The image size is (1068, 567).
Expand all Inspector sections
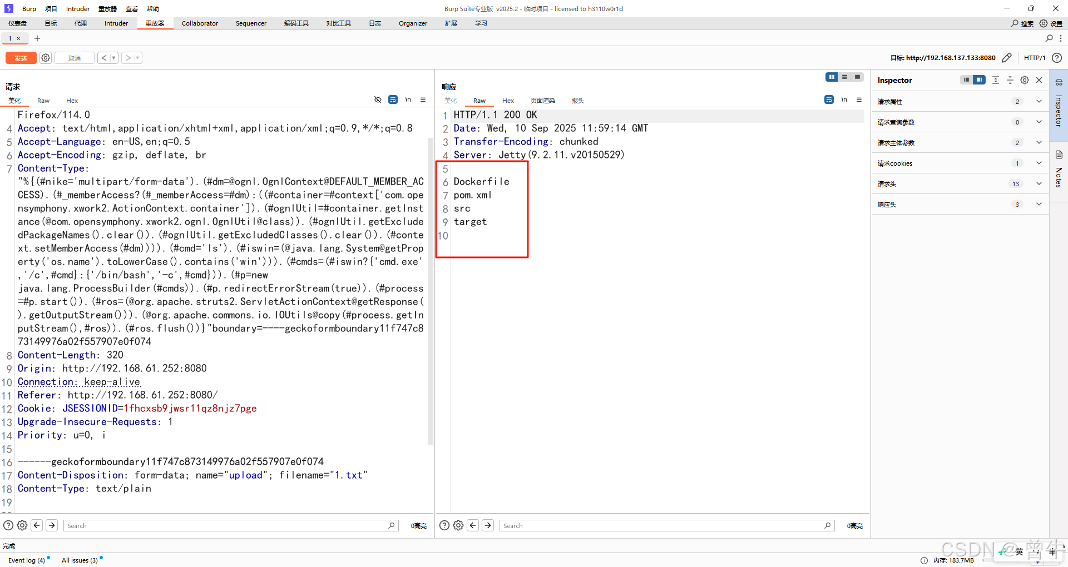[996, 80]
